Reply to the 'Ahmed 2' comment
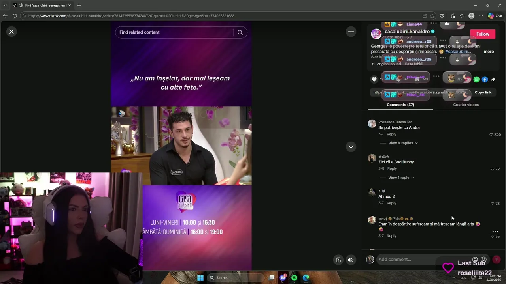This screenshot has height=284, width=506. [x=391, y=203]
